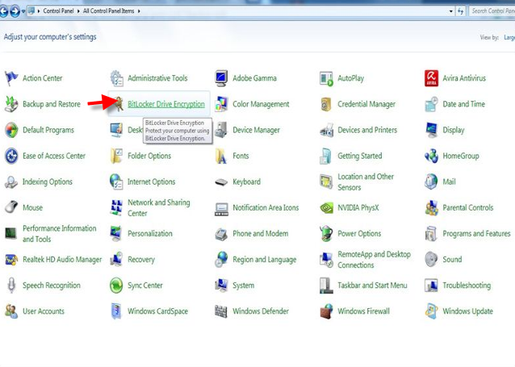Open the Credential Manager safe icon
The height and width of the screenshot is (367, 515).
pos(326,104)
